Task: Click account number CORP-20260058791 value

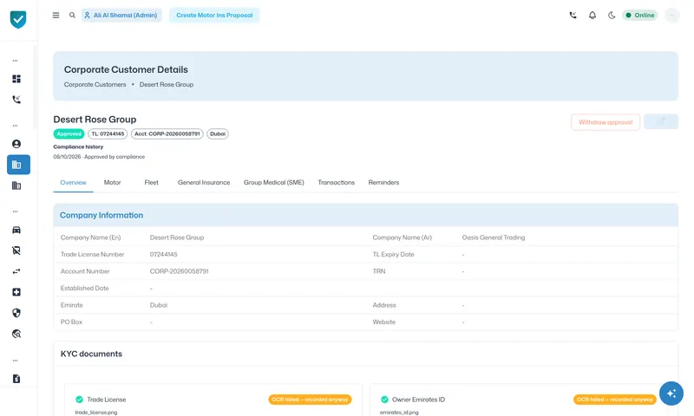Action: (x=180, y=271)
